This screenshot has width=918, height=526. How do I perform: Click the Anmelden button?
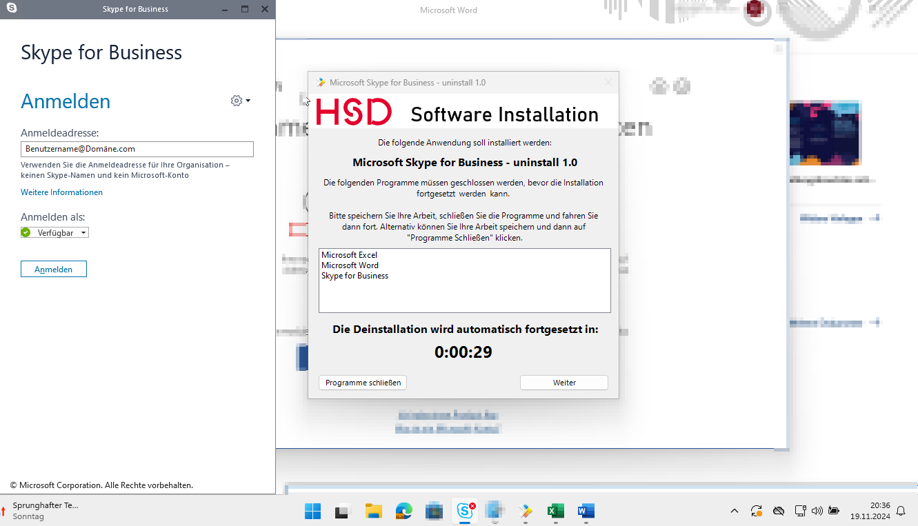click(54, 269)
